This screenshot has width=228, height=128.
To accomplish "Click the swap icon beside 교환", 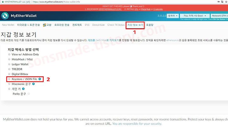I will coord(44,25).
